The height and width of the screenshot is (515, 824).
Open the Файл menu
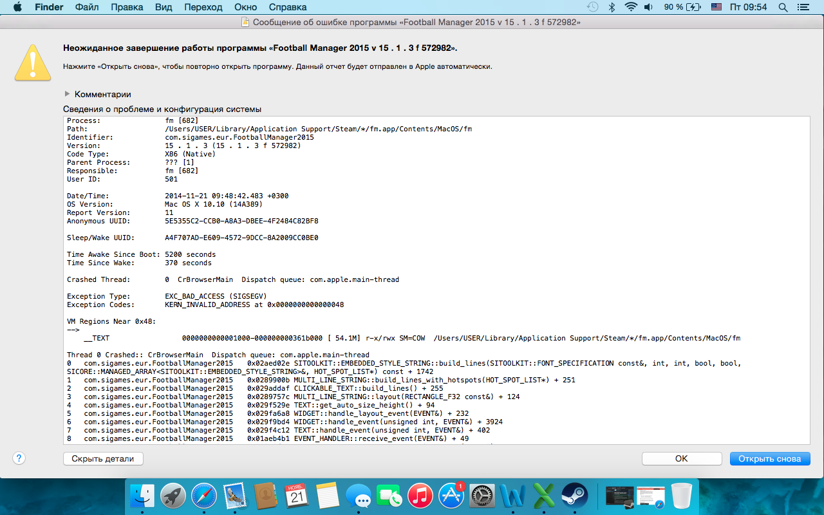pos(87,7)
